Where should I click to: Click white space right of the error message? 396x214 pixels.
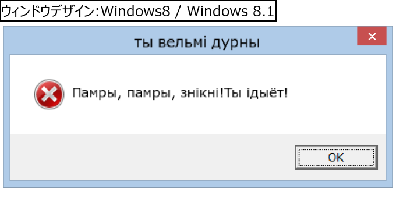(x=336, y=93)
